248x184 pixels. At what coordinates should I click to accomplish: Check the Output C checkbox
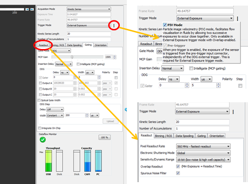pyautogui.click(x=41, y=95)
